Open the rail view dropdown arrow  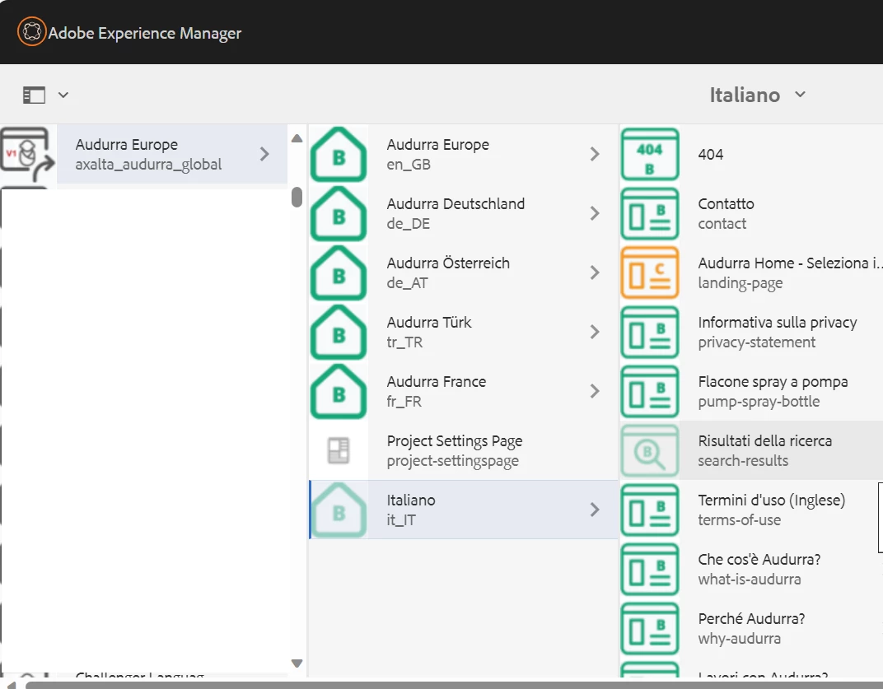63,95
